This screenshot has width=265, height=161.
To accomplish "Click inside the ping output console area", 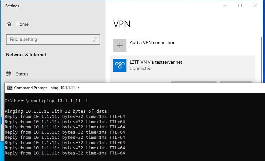I will pyautogui.click(x=135, y=127).
